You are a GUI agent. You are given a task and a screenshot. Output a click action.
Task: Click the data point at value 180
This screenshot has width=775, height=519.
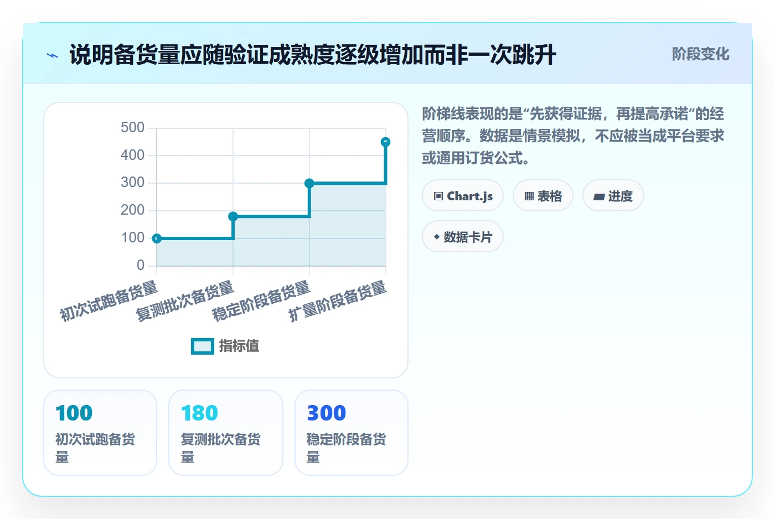[233, 216]
